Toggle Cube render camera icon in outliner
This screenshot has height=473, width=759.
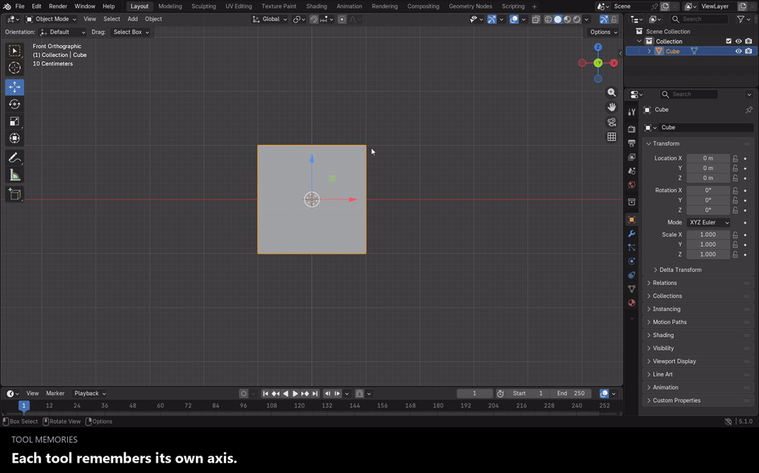pos(749,51)
